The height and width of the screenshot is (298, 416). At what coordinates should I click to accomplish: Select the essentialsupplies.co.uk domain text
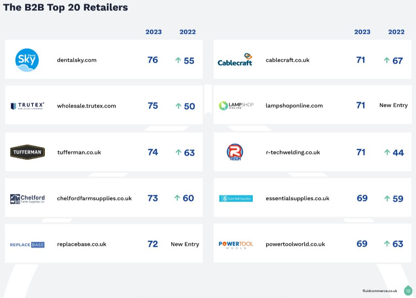(x=297, y=199)
